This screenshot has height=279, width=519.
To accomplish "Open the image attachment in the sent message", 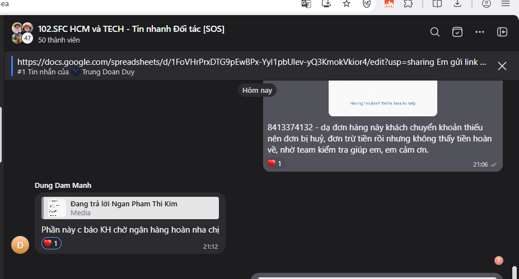I will tap(382, 98).
